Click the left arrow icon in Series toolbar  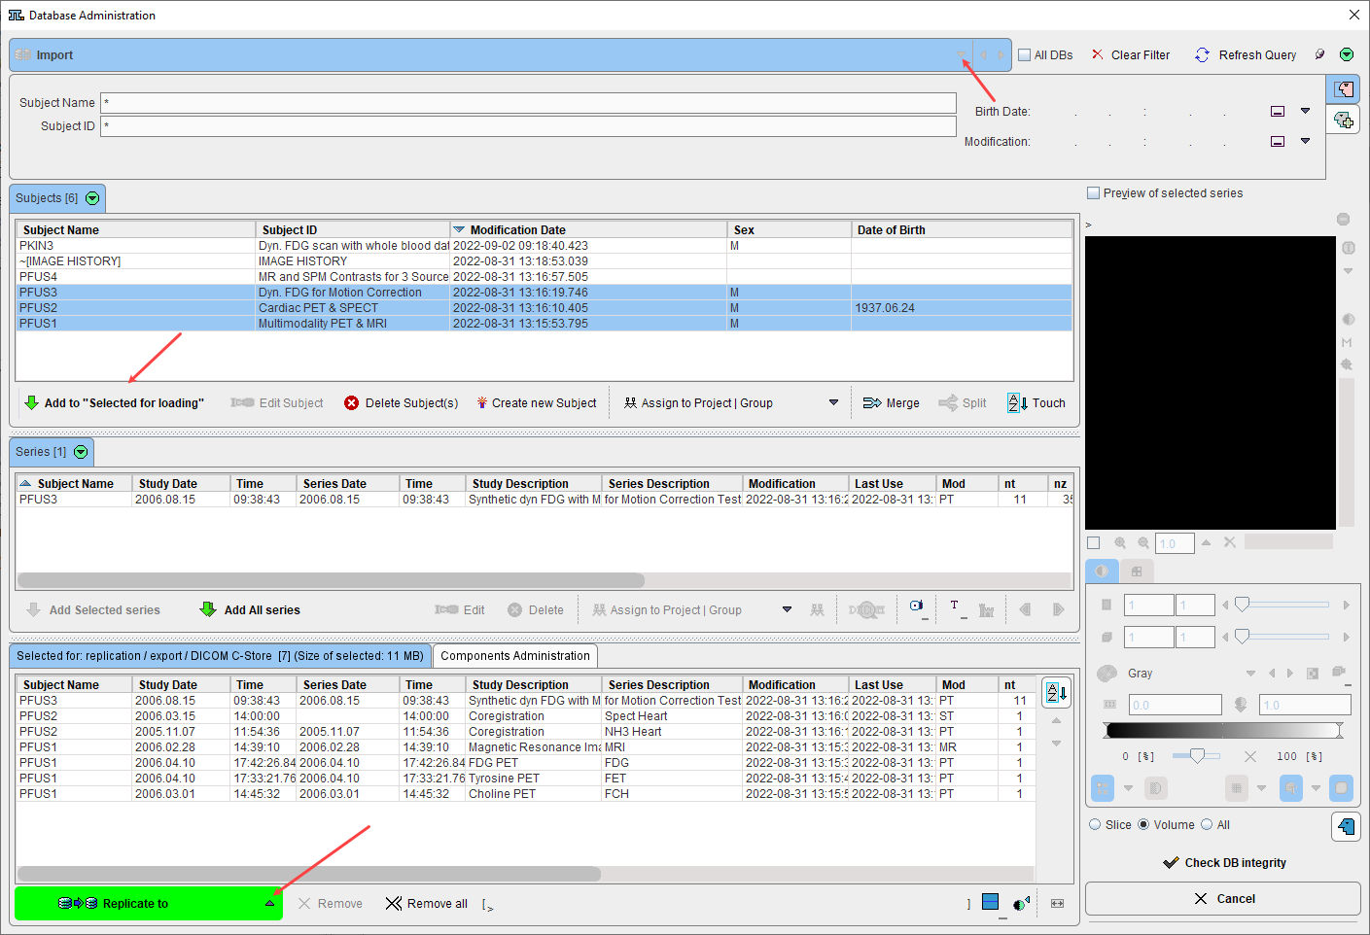coord(1025,610)
